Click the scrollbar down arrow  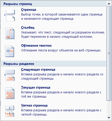[109, 118]
